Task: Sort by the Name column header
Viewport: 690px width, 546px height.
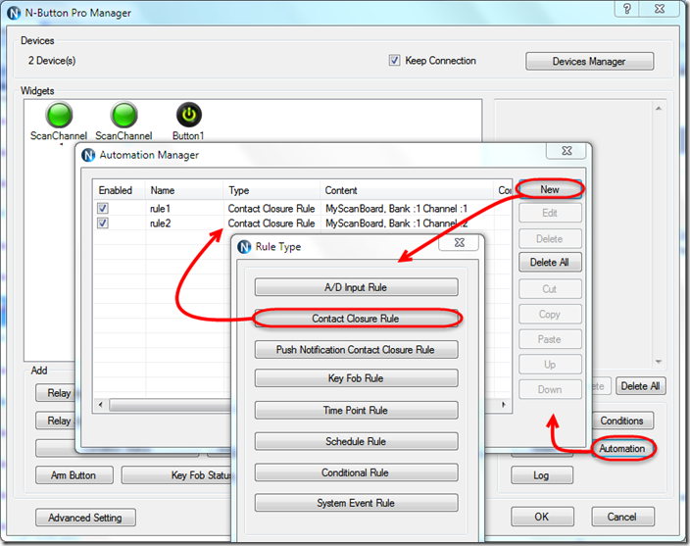Action: [x=184, y=190]
